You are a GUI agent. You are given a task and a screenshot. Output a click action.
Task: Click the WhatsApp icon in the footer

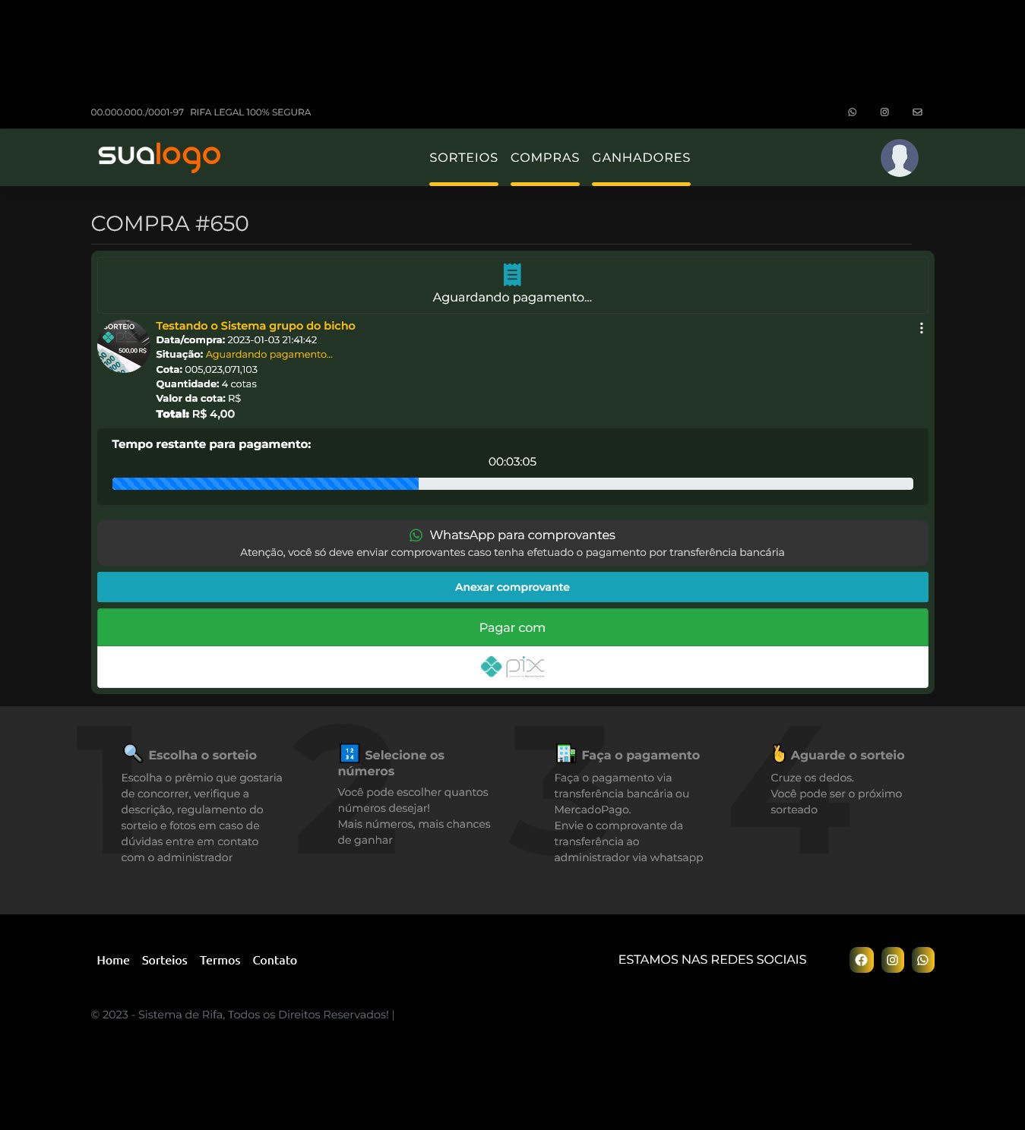tap(922, 959)
